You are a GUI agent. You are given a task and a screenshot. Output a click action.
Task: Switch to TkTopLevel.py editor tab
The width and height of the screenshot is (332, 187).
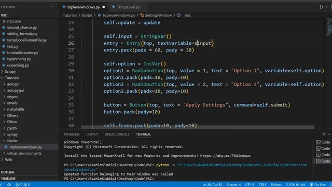[128, 7]
